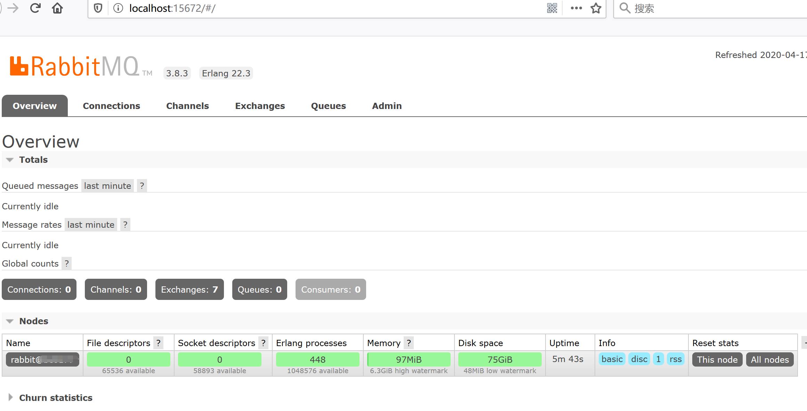Open the Exchanges tab

[260, 106]
